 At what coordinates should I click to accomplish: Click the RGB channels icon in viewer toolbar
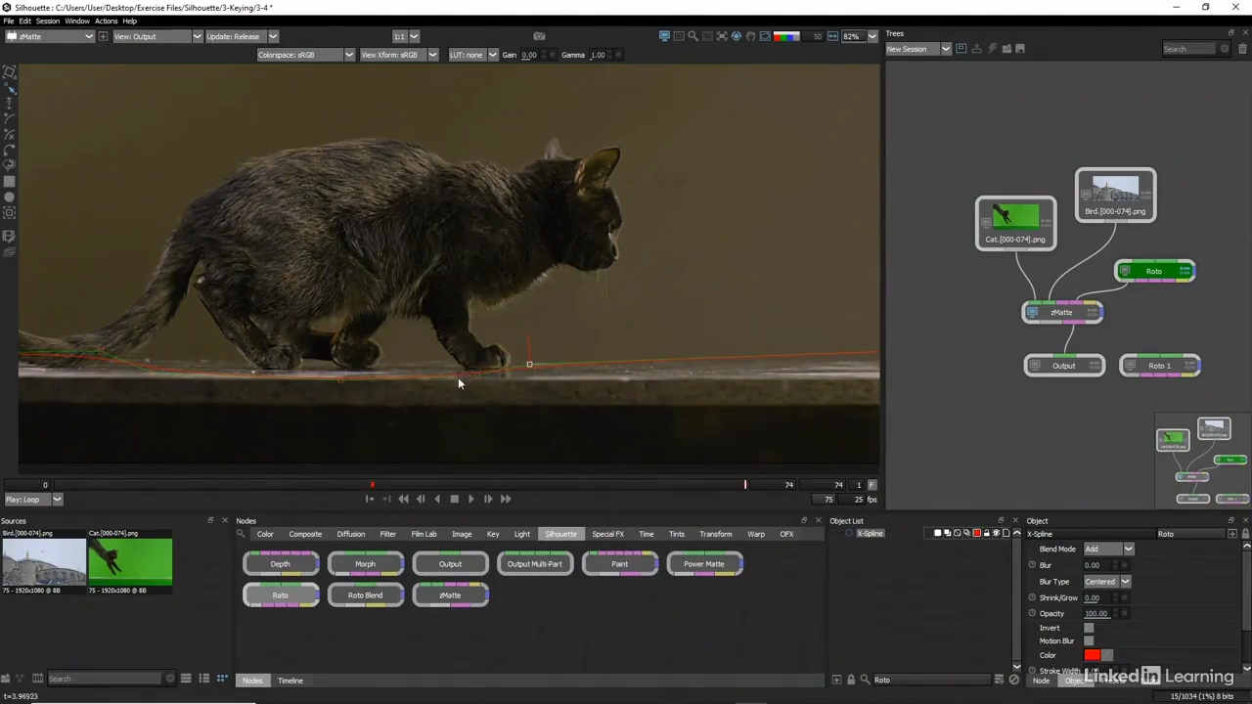click(x=786, y=36)
